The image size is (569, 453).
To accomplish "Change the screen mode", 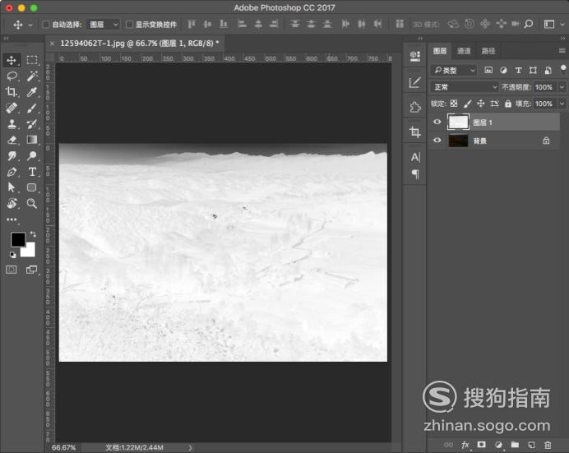I will 32,270.
